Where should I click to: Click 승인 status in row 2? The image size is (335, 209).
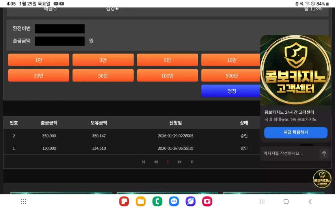coord(244,136)
